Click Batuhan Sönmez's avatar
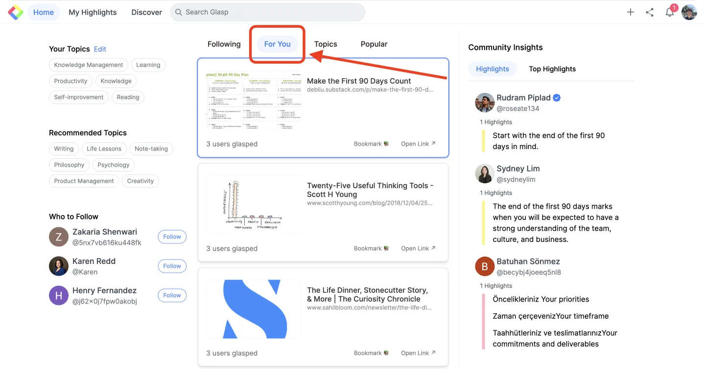 [485, 266]
